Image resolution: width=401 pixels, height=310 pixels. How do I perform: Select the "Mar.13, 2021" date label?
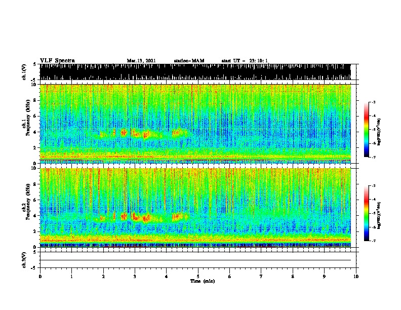coord(141,61)
